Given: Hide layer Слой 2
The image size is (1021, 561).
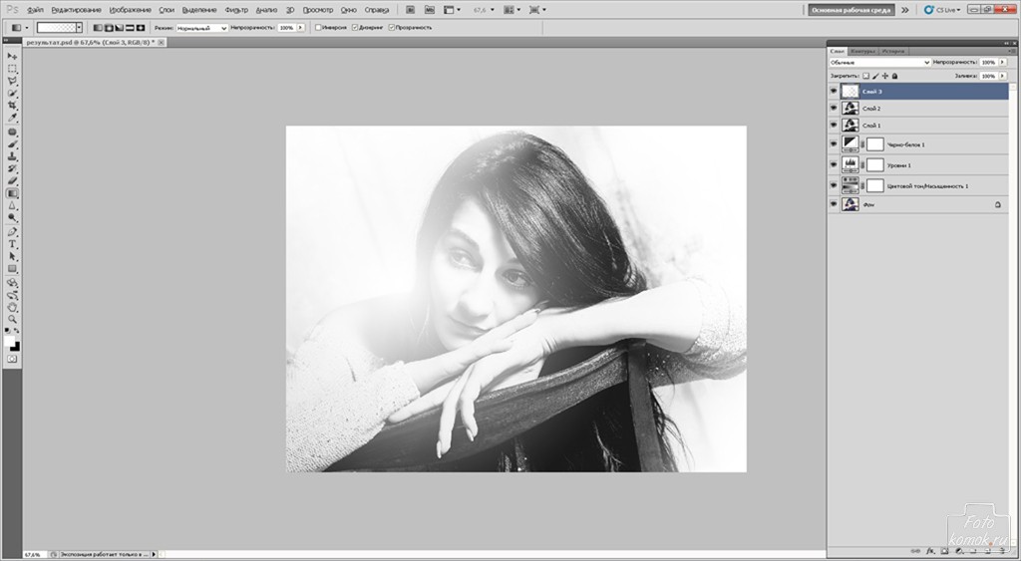Looking at the screenshot, I should tap(834, 109).
